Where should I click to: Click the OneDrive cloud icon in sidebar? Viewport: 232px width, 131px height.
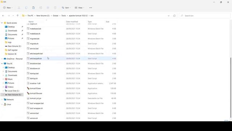pyautogui.click(x=5, y=59)
